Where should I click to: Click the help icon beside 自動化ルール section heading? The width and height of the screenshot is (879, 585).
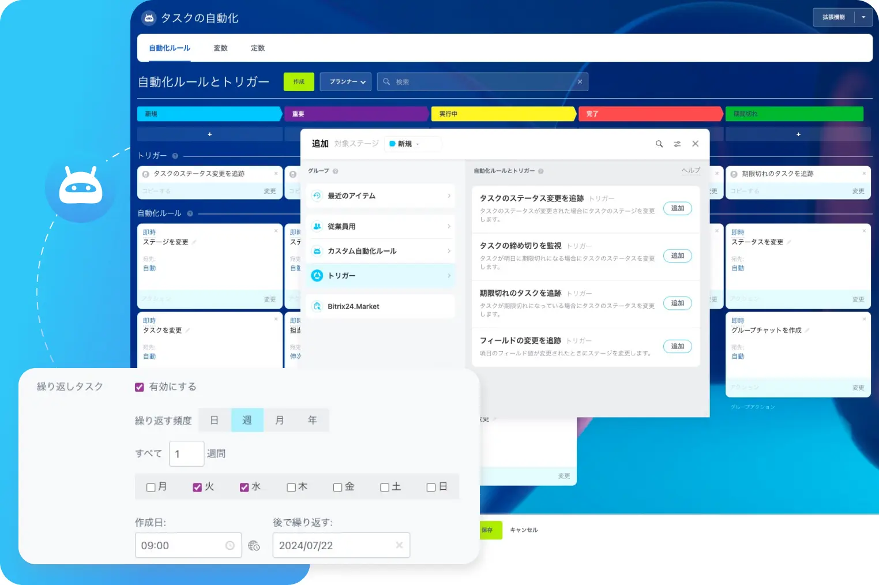pyautogui.click(x=190, y=213)
